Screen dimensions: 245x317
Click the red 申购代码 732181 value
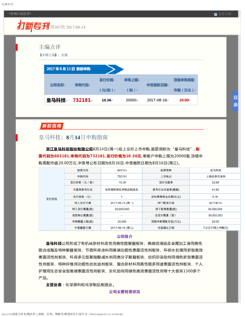pos(82,100)
